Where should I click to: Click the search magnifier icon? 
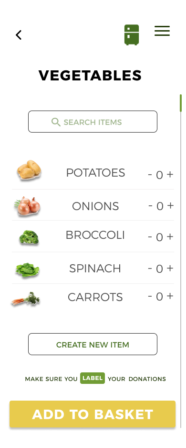pos(56,122)
